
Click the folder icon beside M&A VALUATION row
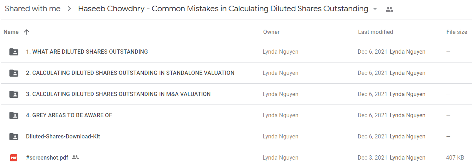pyautogui.click(x=14, y=94)
